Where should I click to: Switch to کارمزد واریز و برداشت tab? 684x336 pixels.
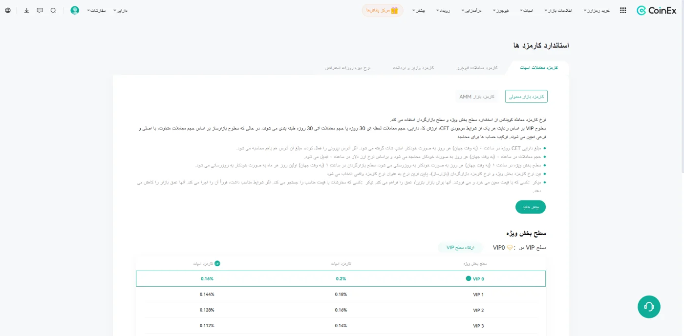pyautogui.click(x=413, y=68)
